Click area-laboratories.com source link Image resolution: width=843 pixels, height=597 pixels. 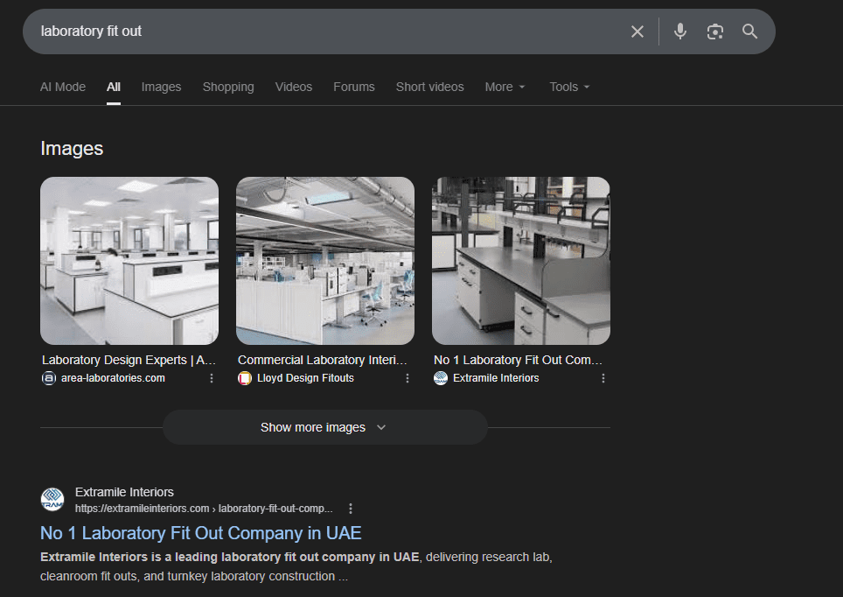tap(113, 378)
